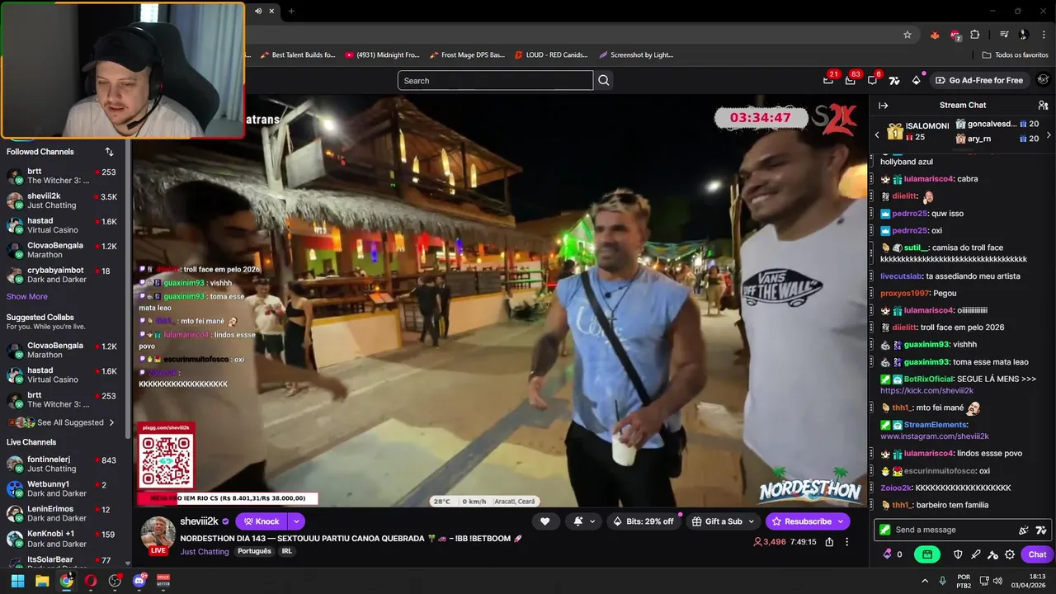Expand See All Suggested collabs
1056x594 pixels.
tap(63, 422)
